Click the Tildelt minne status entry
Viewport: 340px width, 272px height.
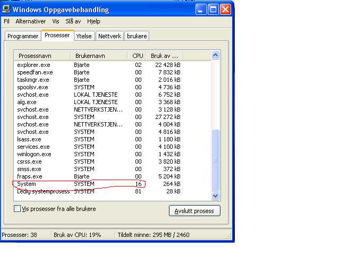(x=154, y=235)
